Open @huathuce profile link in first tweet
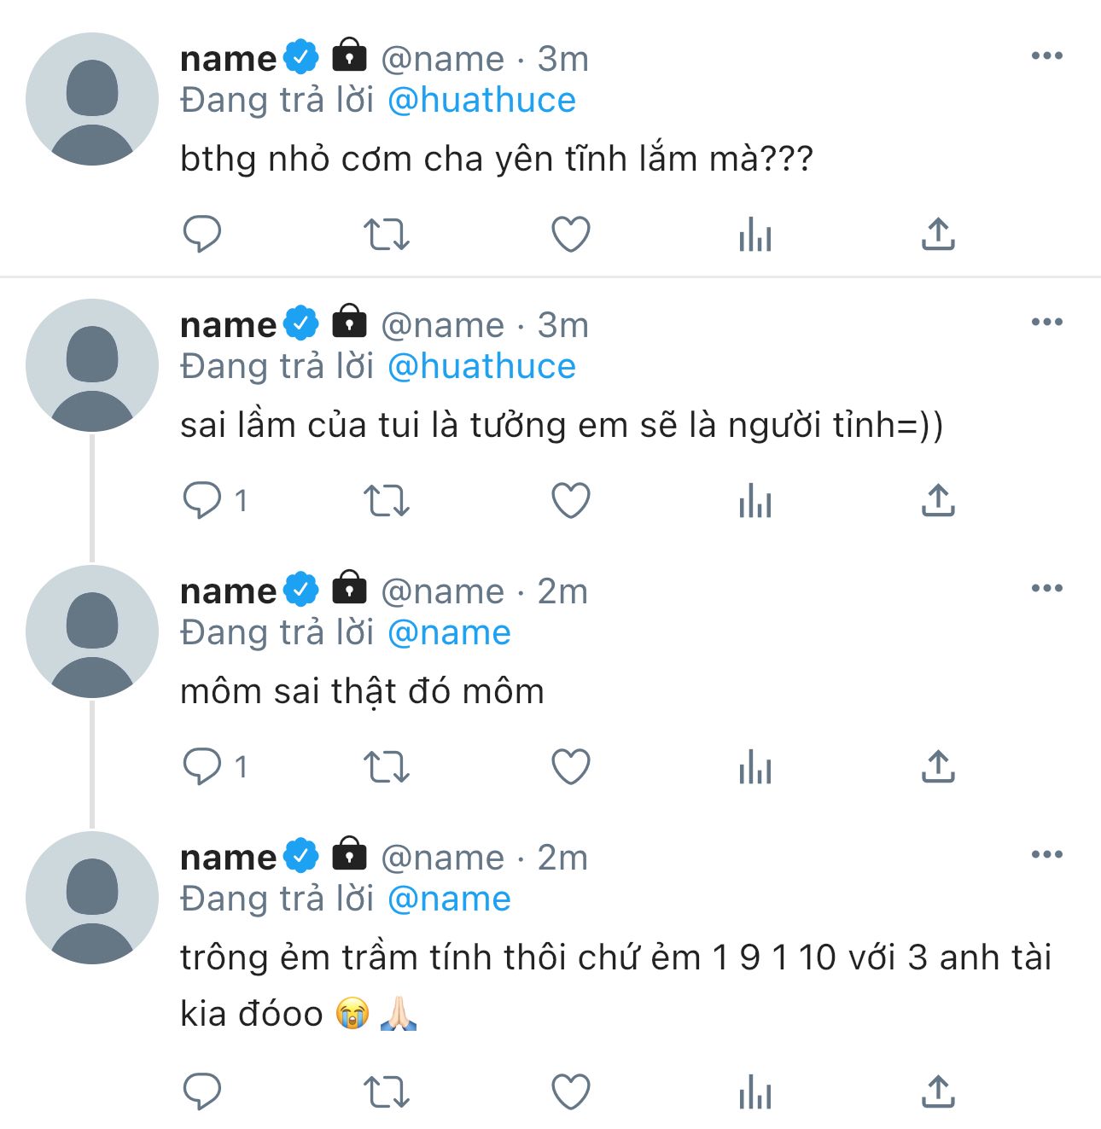1101x1129 pixels. coord(481,101)
